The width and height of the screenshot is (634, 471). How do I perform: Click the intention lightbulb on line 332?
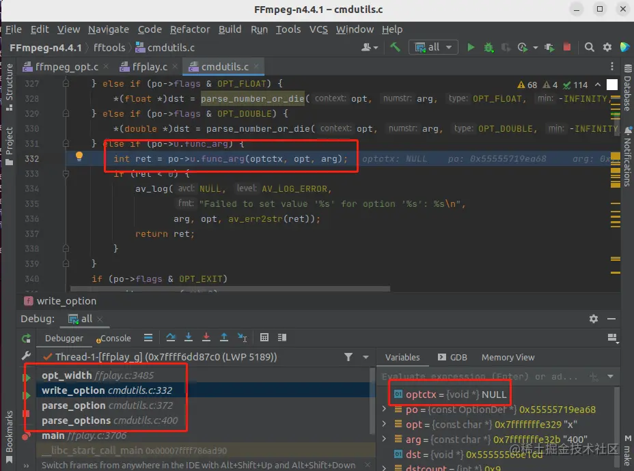point(79,157)
